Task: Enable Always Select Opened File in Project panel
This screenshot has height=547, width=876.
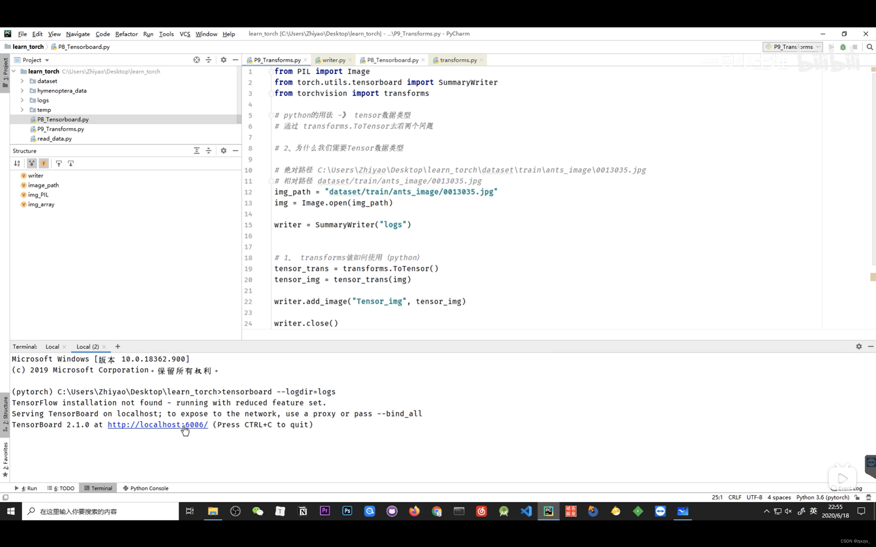Action: (196, 60)
